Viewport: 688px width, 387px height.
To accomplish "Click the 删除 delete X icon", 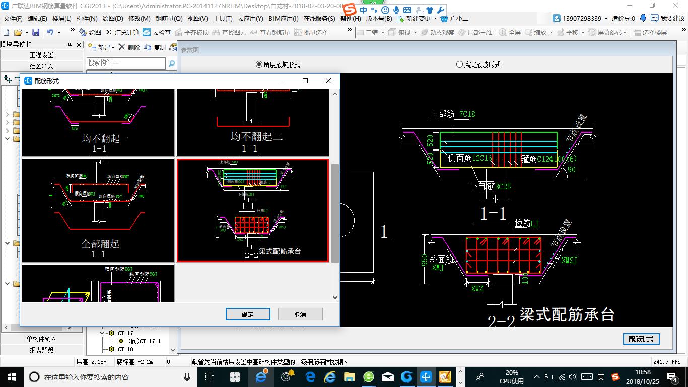I will click(x=122, y=47).
